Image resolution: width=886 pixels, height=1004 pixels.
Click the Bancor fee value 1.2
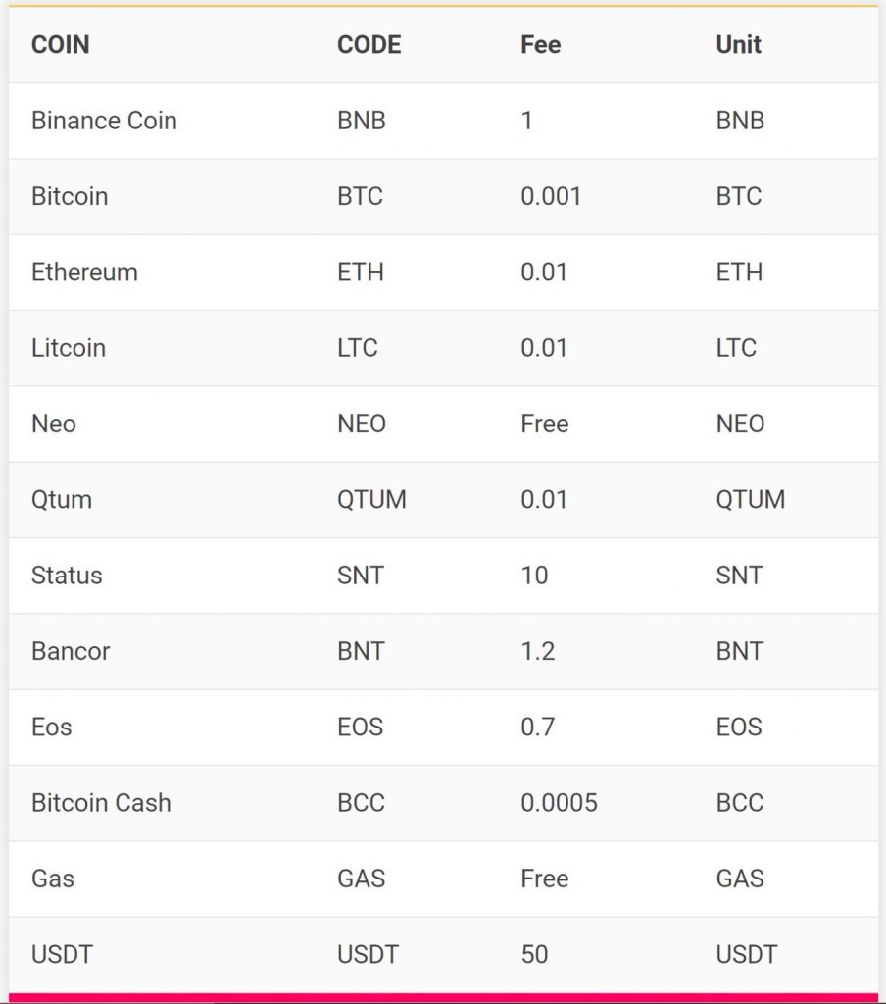click(537, 651)
